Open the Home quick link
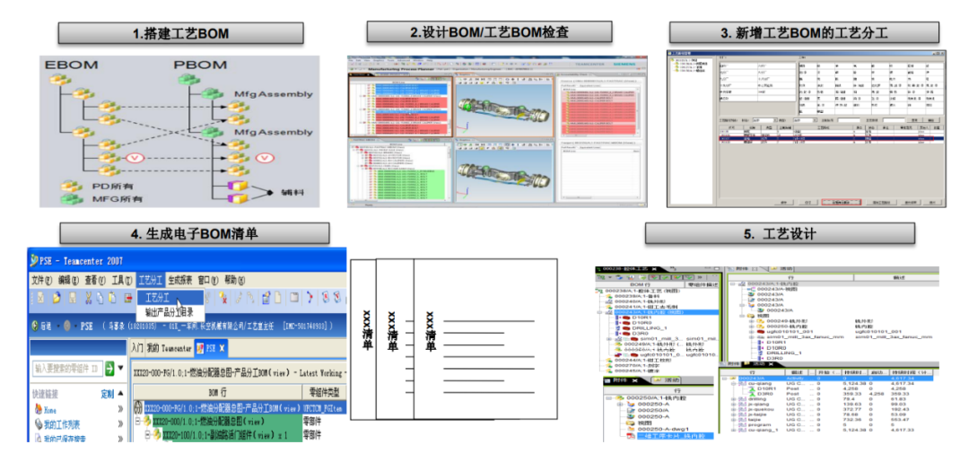Image resolution: width=969 pixels, height=462 pixels. [x=50, y=409]
